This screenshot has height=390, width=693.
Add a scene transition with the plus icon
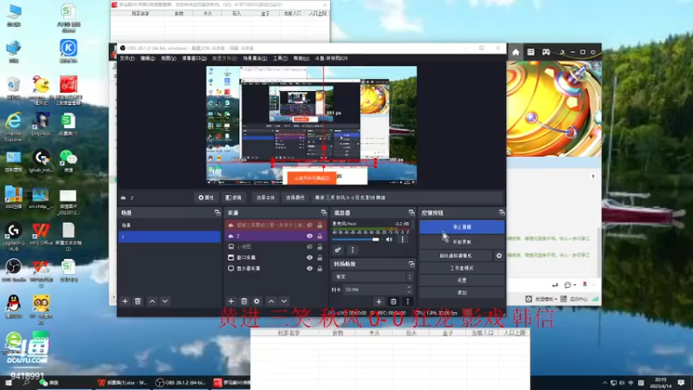click(379, 302)
